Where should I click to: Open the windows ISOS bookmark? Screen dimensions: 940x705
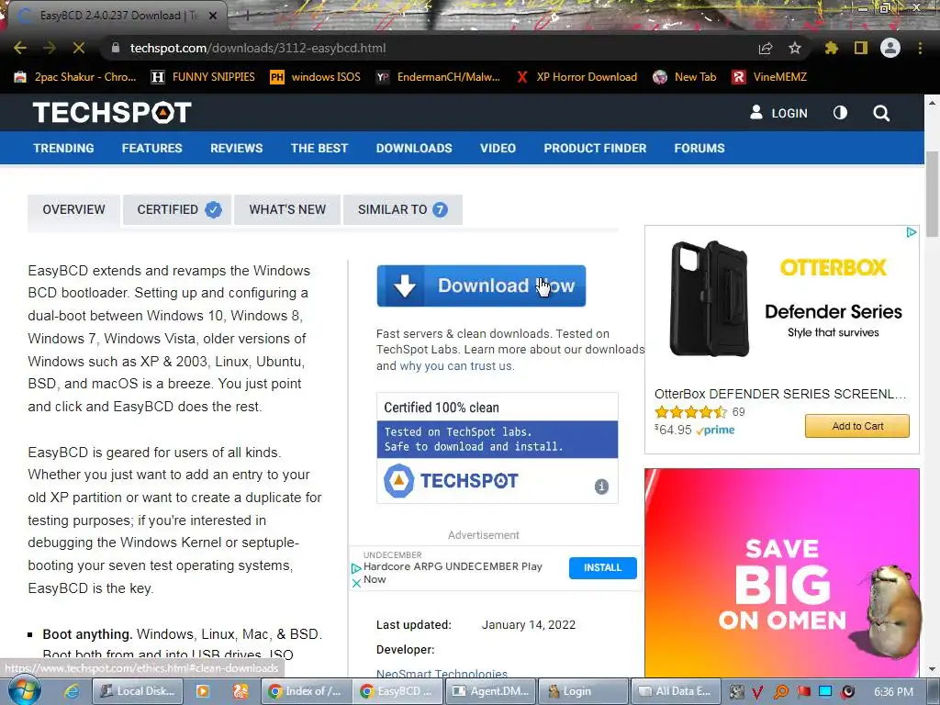(x=316, y=77)
